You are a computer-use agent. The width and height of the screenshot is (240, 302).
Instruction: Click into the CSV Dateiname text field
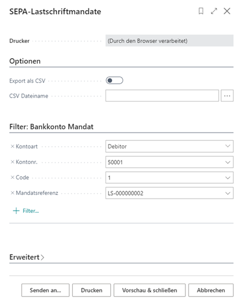pyautogui.click(x=162, y=96)
